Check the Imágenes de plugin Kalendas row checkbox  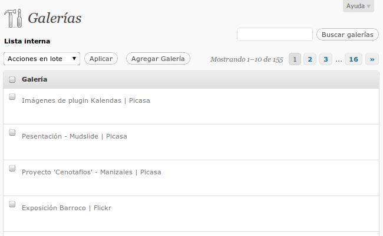click(12, 97)
